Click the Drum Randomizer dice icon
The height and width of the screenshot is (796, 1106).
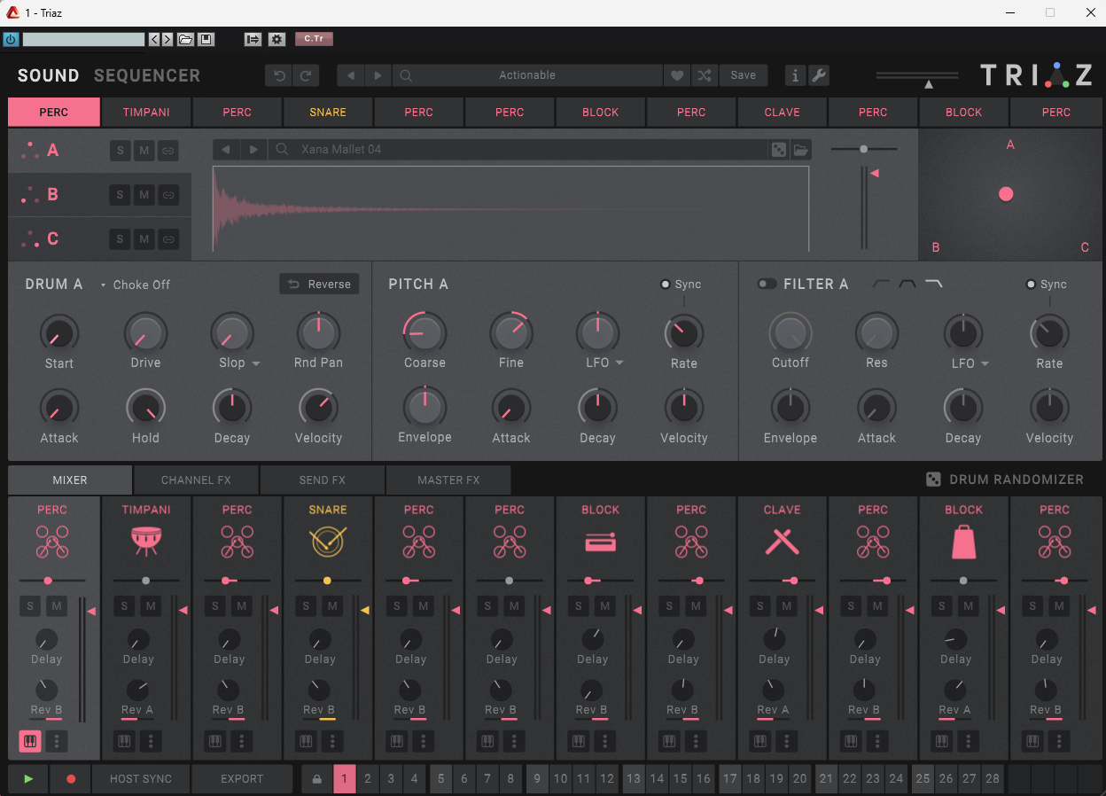pos(934,480)
